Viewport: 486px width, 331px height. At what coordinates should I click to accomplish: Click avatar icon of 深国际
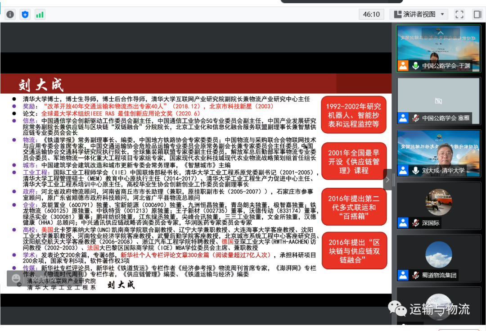point(403,223)
